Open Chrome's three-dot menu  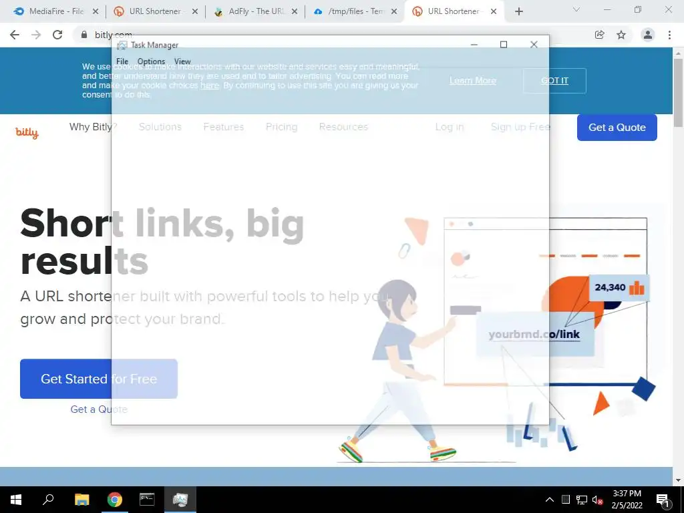point(669,35)
